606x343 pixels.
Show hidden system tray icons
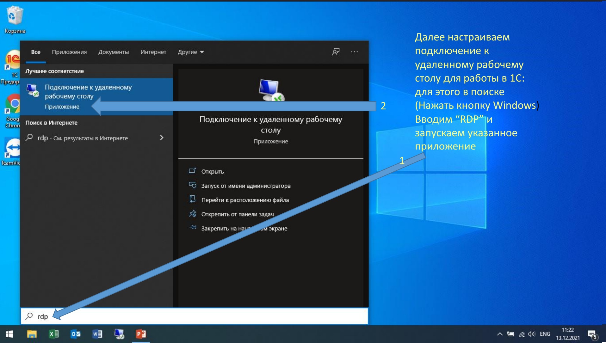[500, 334]
